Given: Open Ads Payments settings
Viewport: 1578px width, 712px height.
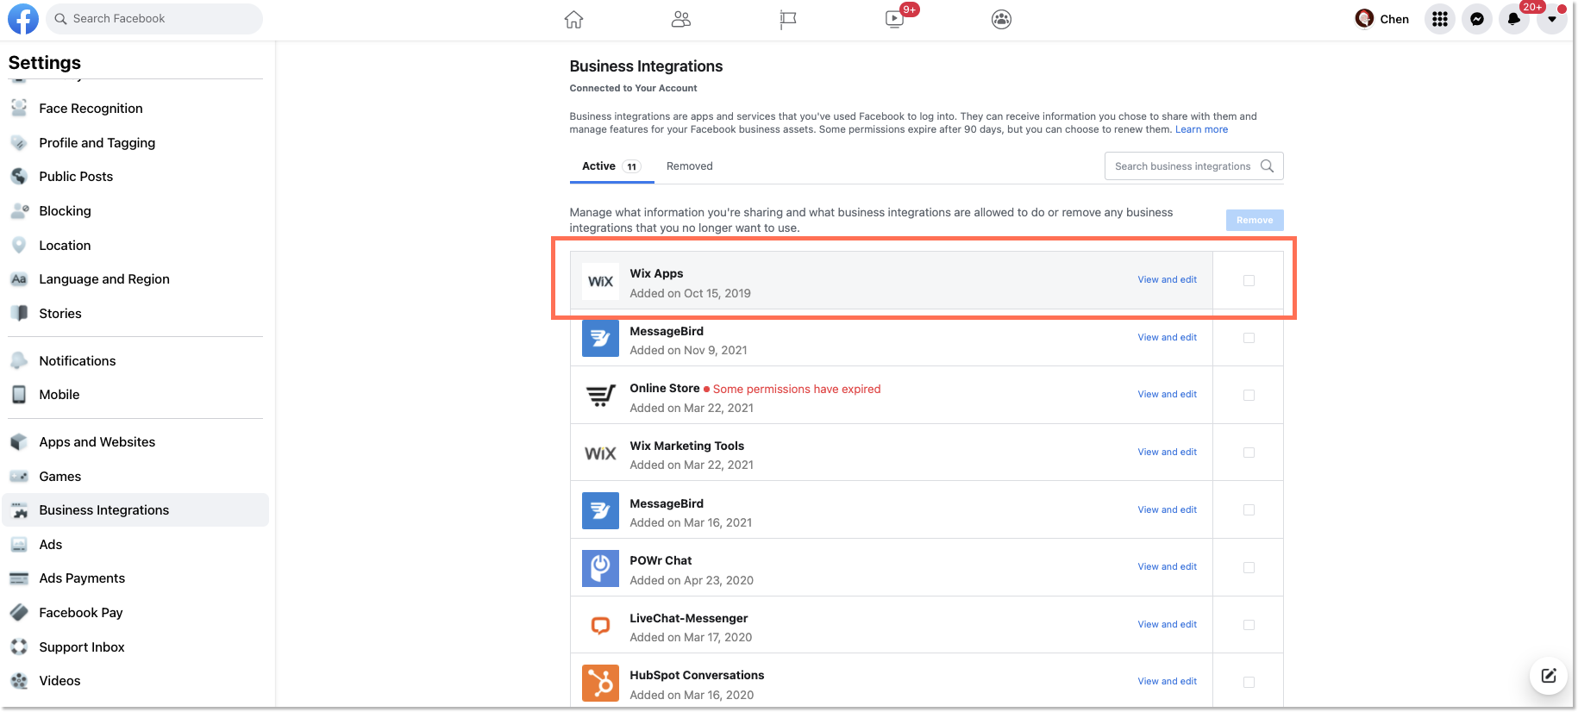Looking at the screenshot, I should 135,578.
